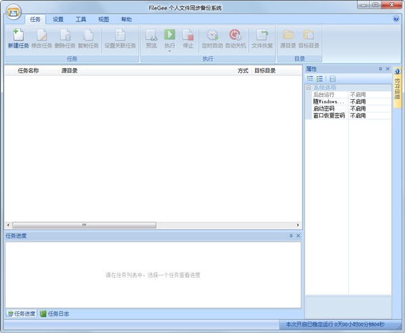This screenshot has height=333, width=405.
Task: Click the 文件恢复 file restore icon
Action: (262, 38)
